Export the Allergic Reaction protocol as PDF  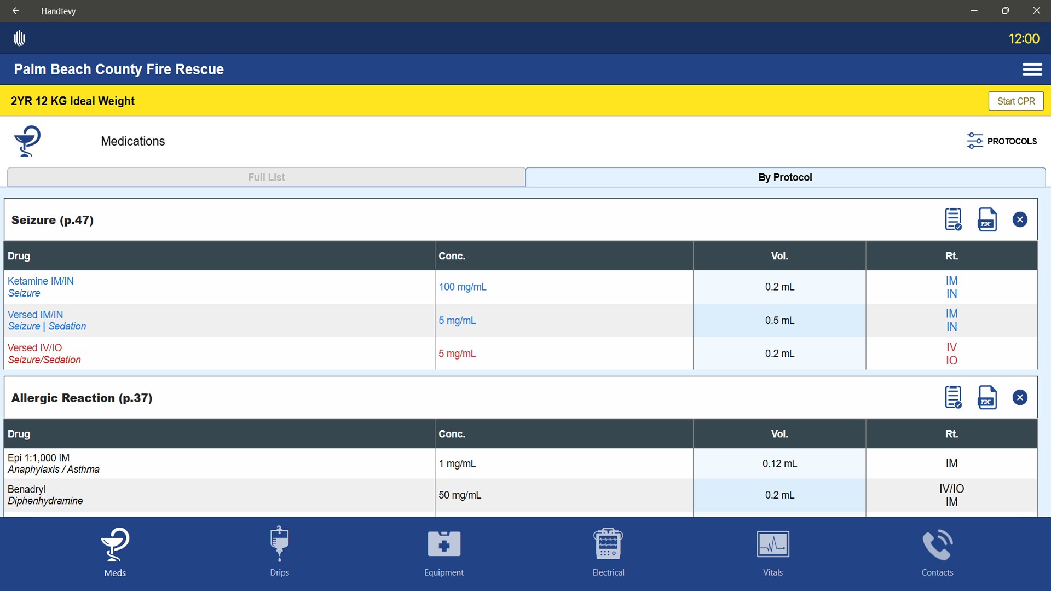coord(988,398)
